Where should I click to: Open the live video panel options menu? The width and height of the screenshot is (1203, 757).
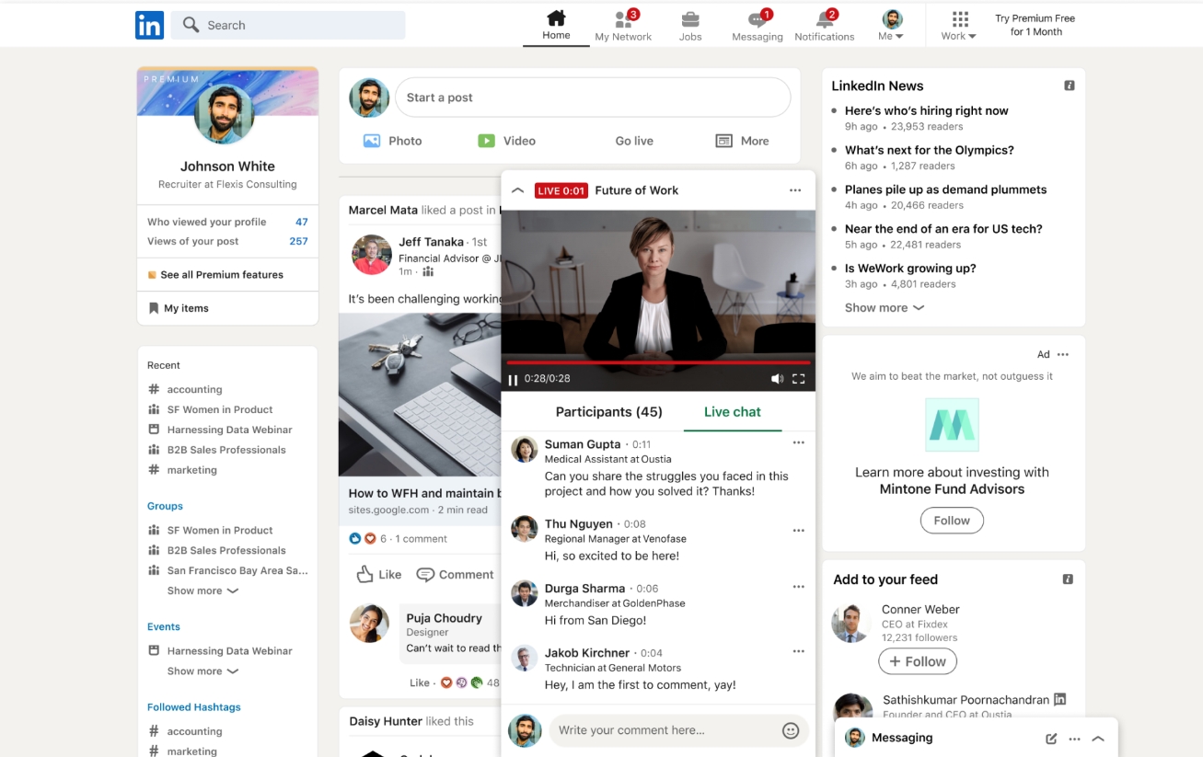(x=795, y=190)
